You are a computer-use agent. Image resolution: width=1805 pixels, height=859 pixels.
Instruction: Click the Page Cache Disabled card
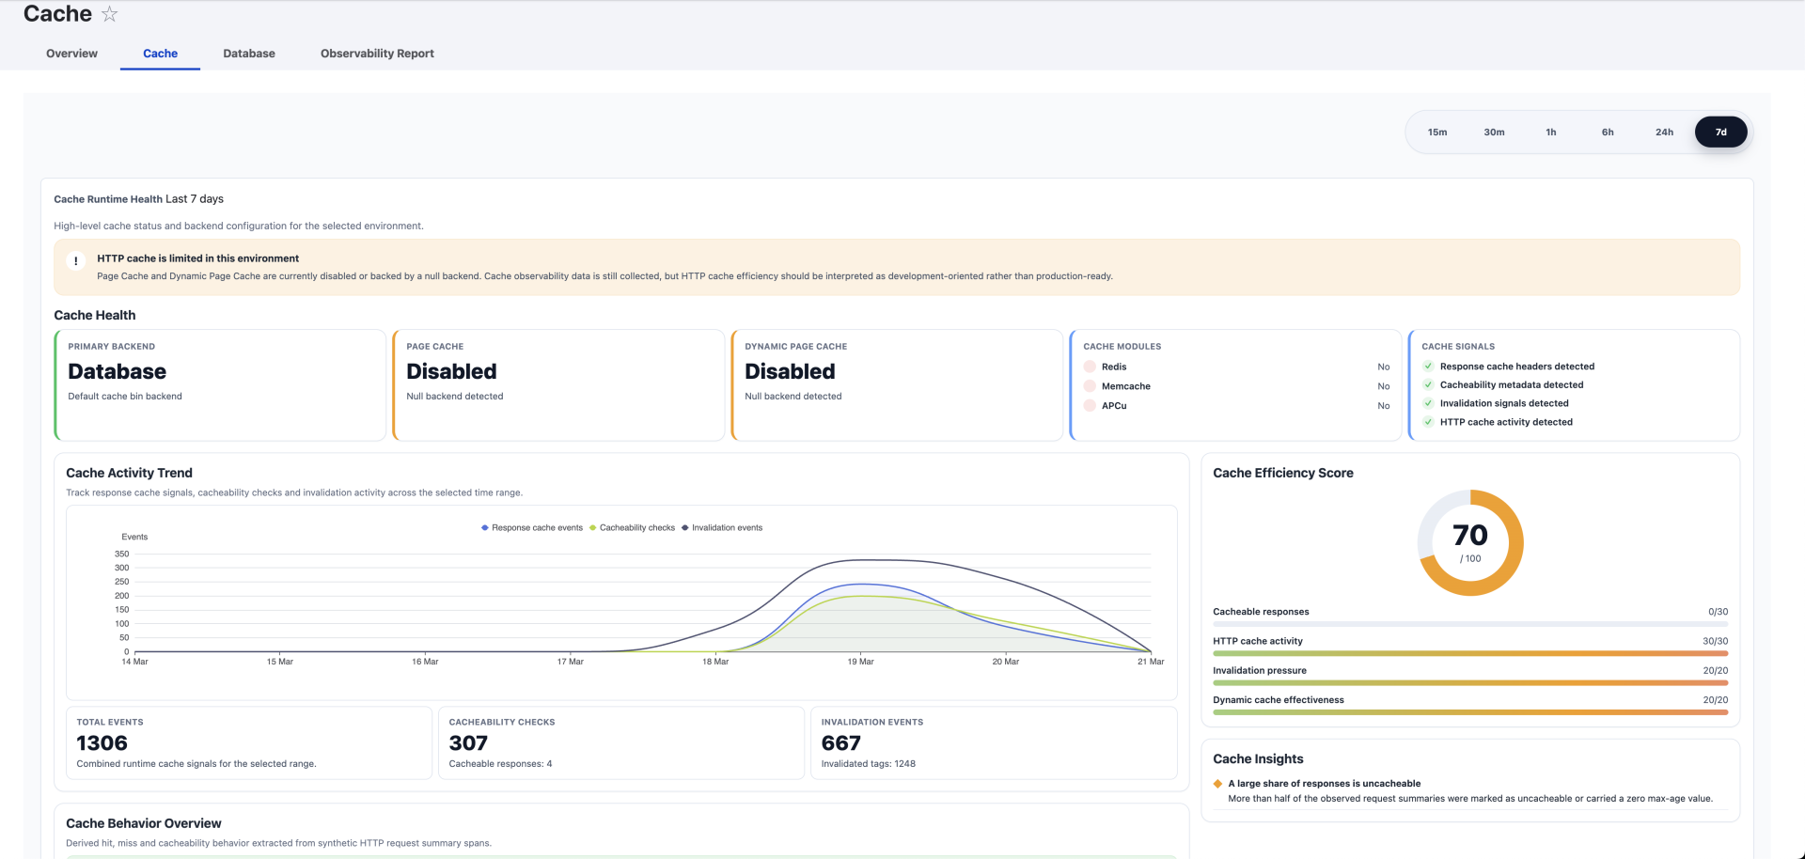[x=558, y=385]
